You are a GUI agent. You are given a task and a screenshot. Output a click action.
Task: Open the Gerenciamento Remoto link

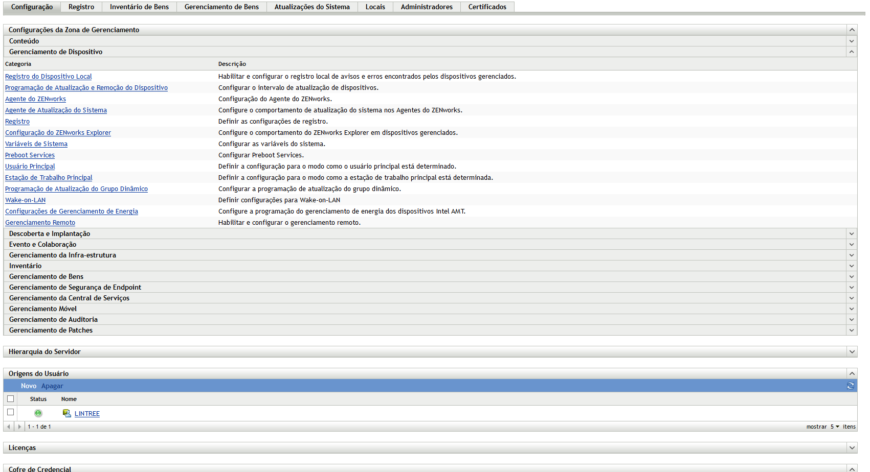[x=40, y=223]
